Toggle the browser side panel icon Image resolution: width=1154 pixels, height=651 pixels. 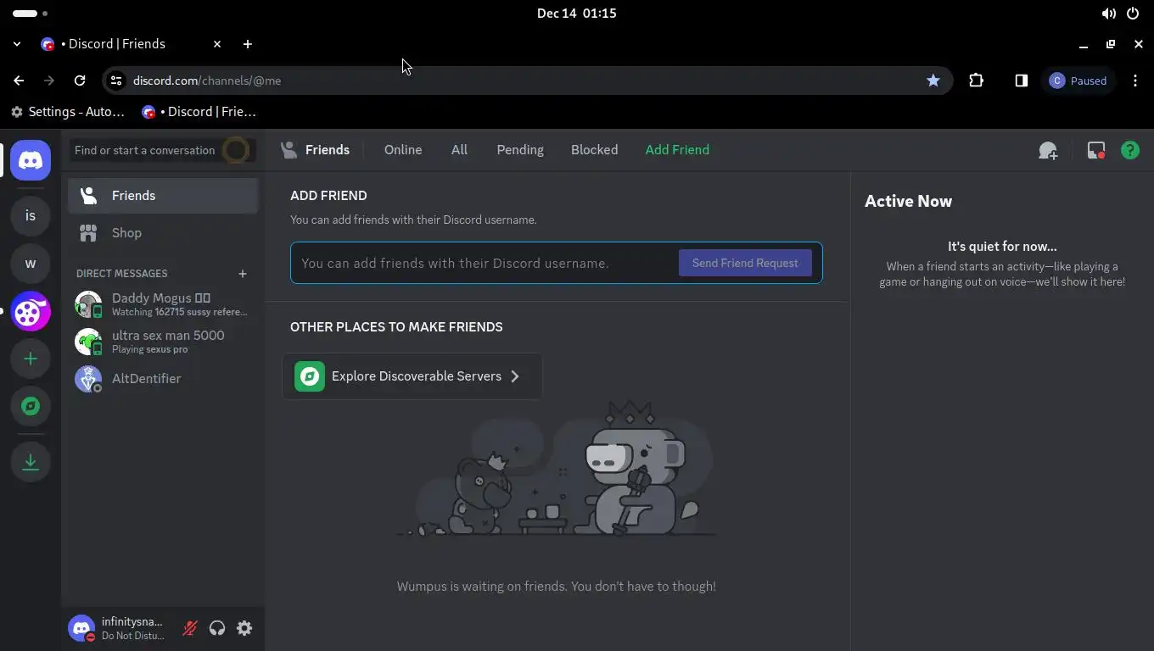(1022, 81)
